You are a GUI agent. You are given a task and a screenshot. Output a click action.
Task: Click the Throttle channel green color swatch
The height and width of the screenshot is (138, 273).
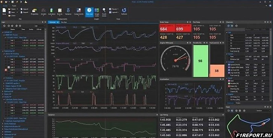tap(229, 84)
